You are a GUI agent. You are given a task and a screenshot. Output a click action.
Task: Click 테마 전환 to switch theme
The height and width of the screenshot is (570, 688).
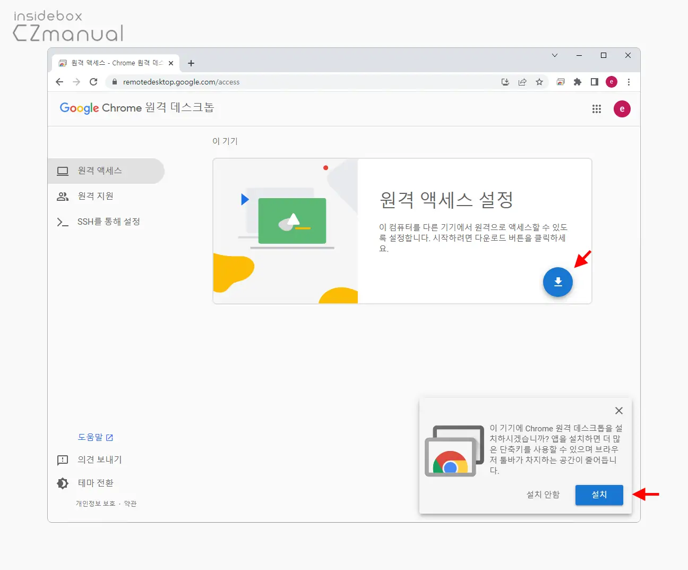point(85,483)
